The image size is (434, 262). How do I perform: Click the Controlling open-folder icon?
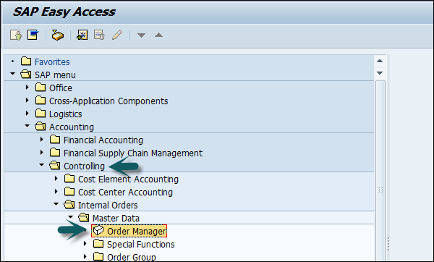pyautogui.click(x=54, y=165)
